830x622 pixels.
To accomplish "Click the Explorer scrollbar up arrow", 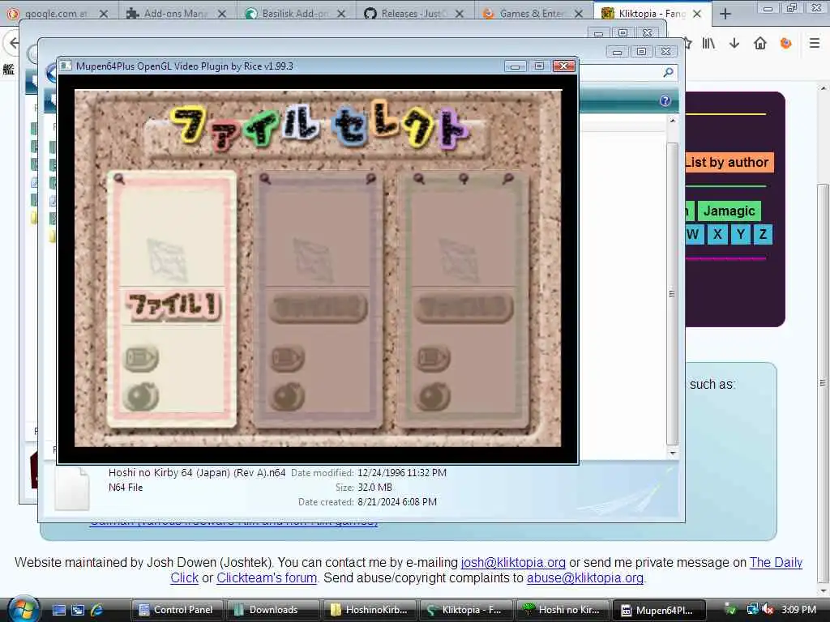I will (672, 121).
